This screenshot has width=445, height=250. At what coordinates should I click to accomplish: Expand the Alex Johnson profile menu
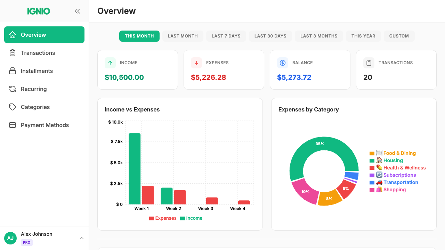click(81, 238)
